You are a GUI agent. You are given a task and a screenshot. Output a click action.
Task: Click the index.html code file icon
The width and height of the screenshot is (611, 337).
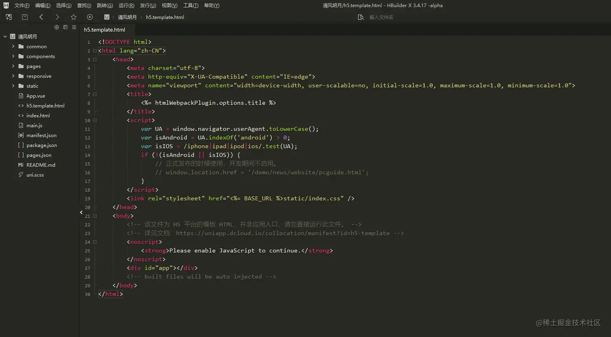(21, 115)
